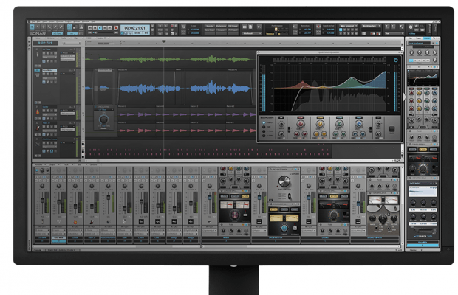Open the output dropdown on the third track
Screen dimensions: 458x295
(x=68, y=115)
